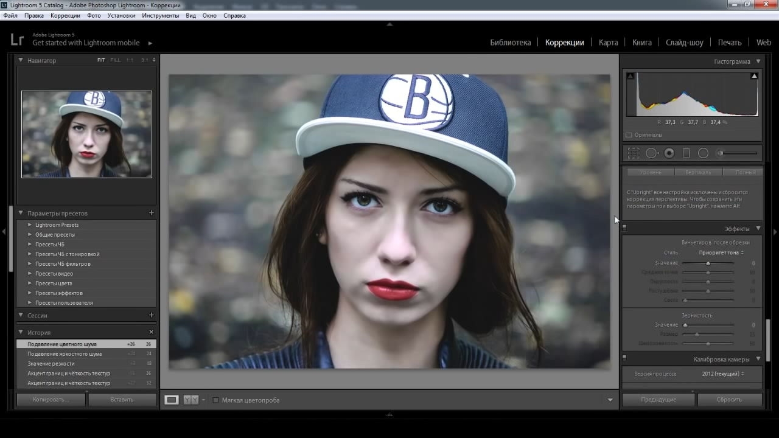
Task: Switch to the Карта module
Action: (608, 43)
